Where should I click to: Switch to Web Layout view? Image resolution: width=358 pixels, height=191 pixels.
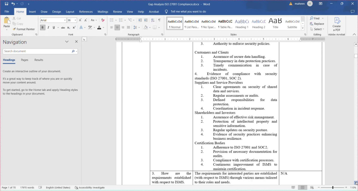coord(312,187)
